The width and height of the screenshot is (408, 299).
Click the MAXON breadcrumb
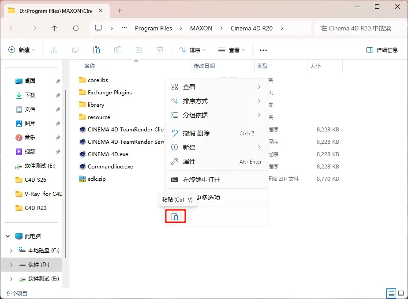[x=201, y=28]
